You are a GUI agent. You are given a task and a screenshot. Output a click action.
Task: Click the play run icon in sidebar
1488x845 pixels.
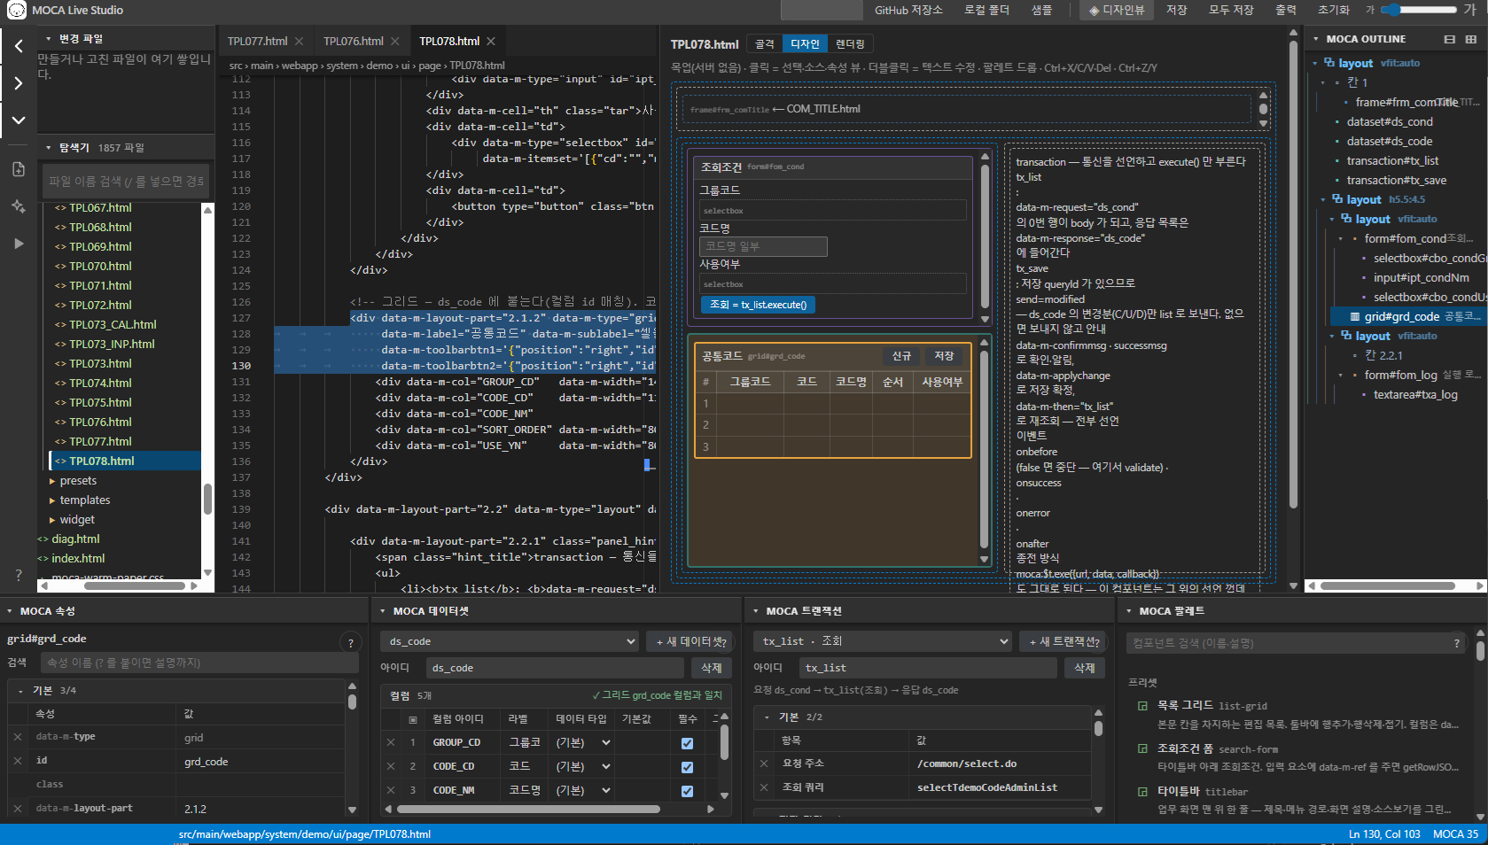[x=19, y=244]
